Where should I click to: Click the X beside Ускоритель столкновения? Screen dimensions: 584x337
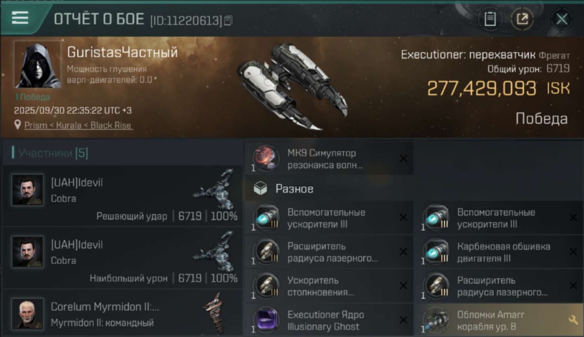(x=403, y=286)
